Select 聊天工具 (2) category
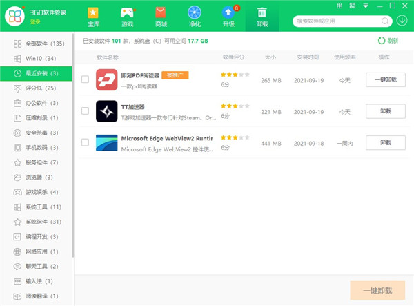Image resolution: width=414 pixels, height=306 pixels. pos(36,266)
